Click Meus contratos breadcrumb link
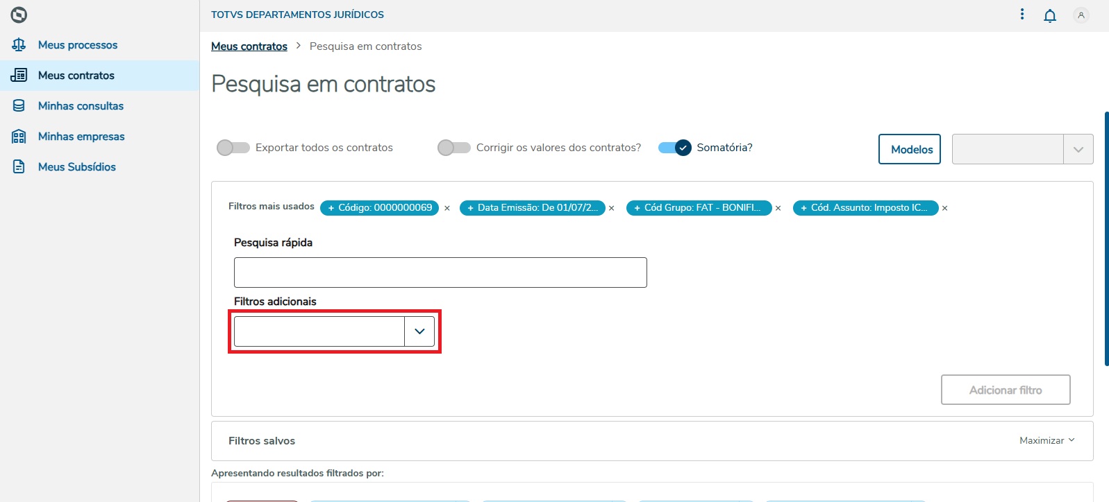Viewport: 1109px width, 502px height. coord(249,46)
